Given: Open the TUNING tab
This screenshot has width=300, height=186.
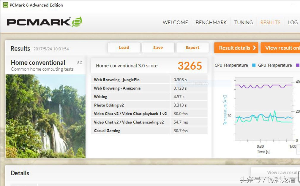Looking at the screenshot, I should [244, 22].
